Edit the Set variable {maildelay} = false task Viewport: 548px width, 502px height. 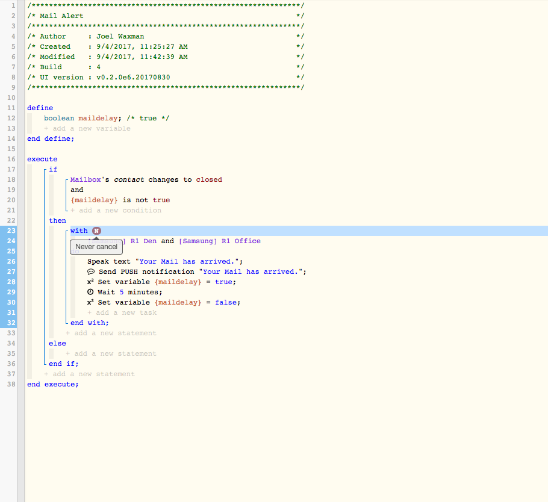click(164, 303)
